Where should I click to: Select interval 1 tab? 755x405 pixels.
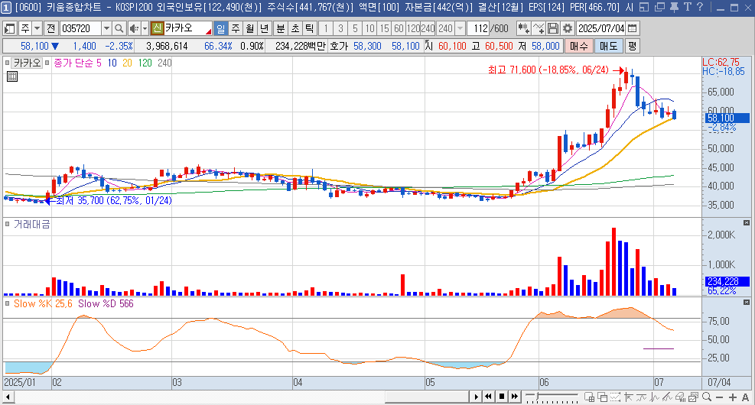(x=326, y=28)
